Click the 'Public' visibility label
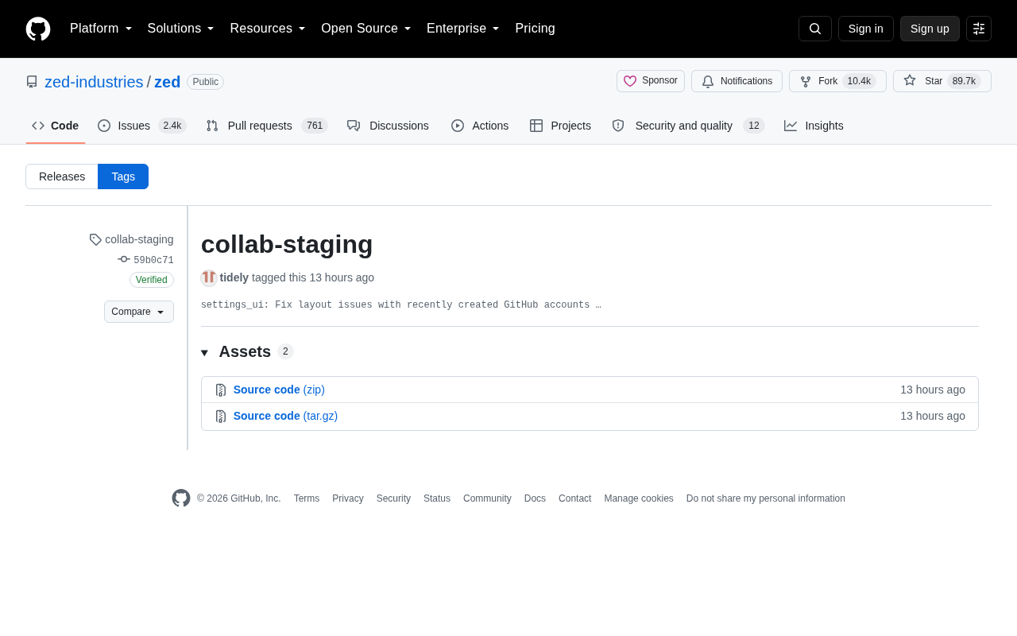Image resolution: width=1017 pixels, height=636 pixels. (206, 82)
